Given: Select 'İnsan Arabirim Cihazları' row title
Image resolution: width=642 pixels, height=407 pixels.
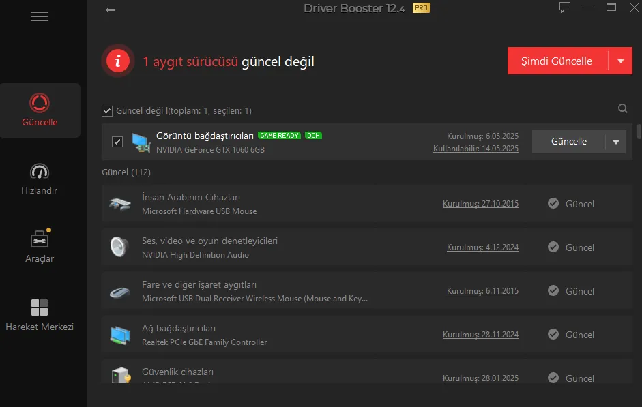Looking at the screenshot, I should pyautogui.click(x=191, y=197).
